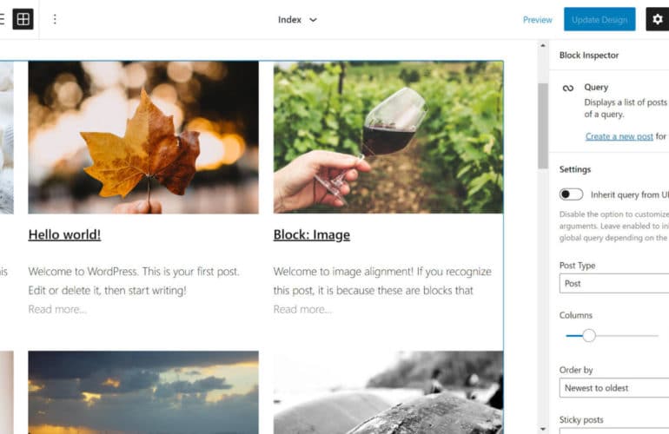Viewport: 669px width, 434px height.
Task: Click the block grid view icon
Action: 23,19
